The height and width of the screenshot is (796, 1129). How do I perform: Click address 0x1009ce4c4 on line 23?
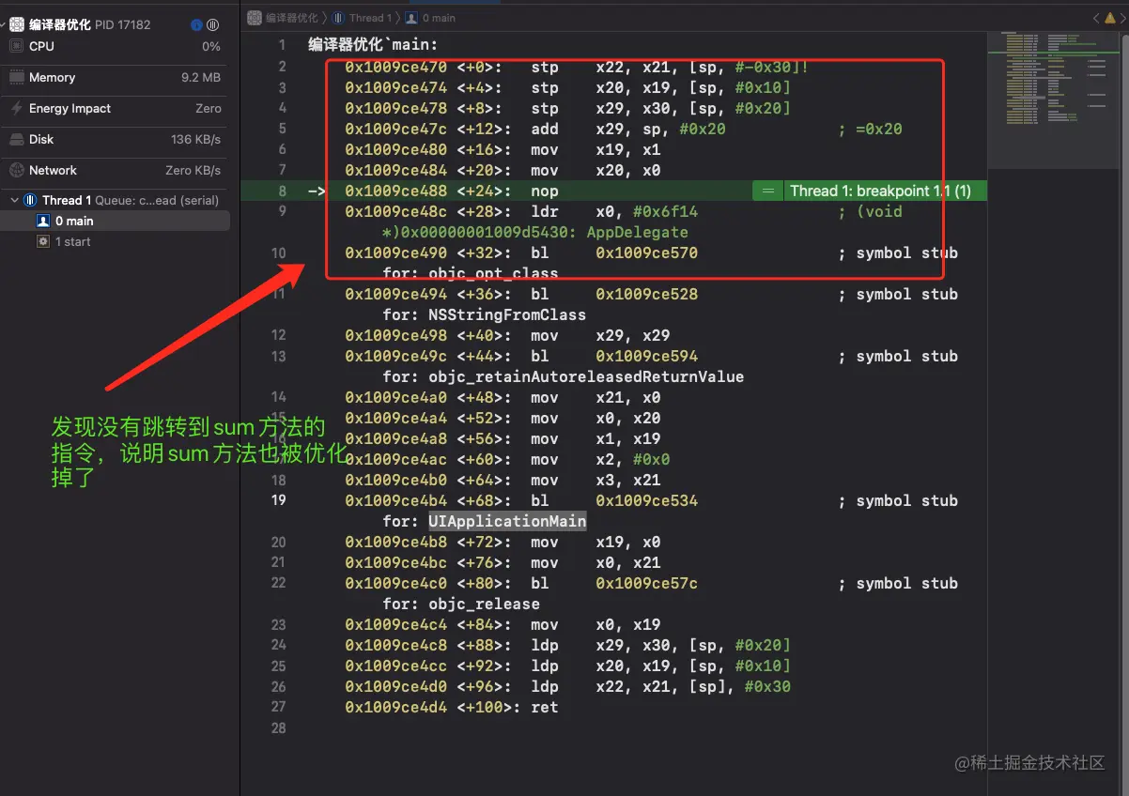click(396, 624)
